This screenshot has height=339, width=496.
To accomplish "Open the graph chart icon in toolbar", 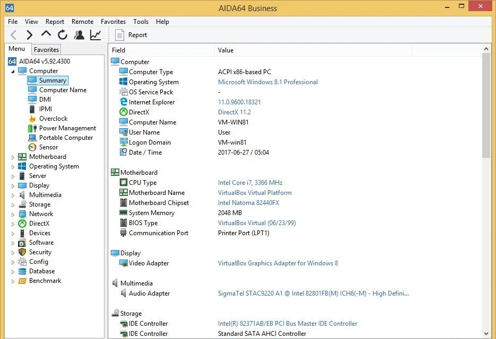I will point(95,35).
